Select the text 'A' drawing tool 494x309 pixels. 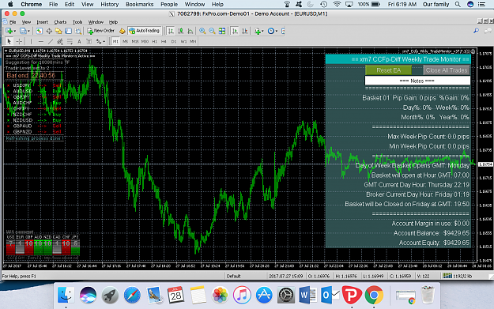click(79, 41)
